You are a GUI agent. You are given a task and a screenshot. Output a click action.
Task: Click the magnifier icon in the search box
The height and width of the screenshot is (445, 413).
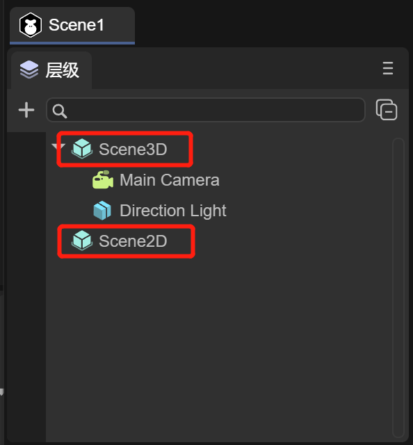coord(60,111)
